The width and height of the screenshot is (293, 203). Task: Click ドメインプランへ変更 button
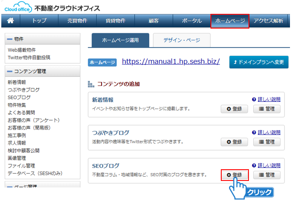click(258, 62)
